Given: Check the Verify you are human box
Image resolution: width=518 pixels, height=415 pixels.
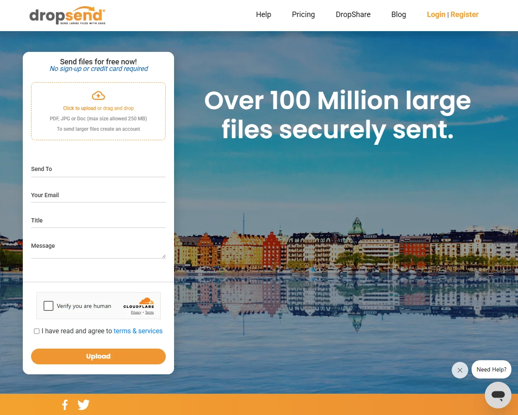Looking at the screenshot, I should pos(48,305).
